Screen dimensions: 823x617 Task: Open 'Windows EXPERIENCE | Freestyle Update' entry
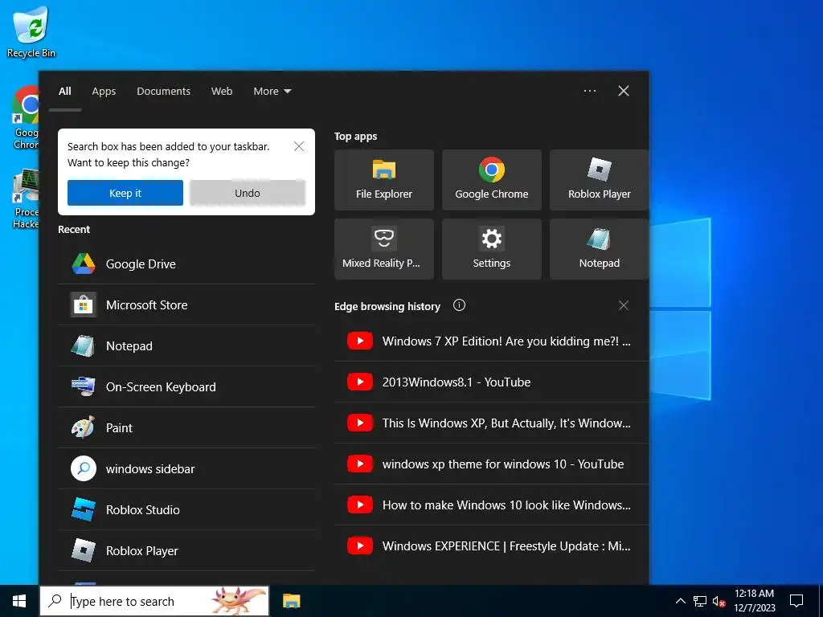pyautogui.click(x=491, y=545)
